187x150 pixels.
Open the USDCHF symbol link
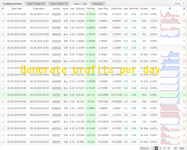tap(56, 21)
